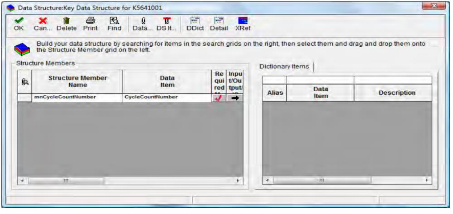Click the red X Cancel icon
Viewport: 453px width, 214px height.
(43, 20)
